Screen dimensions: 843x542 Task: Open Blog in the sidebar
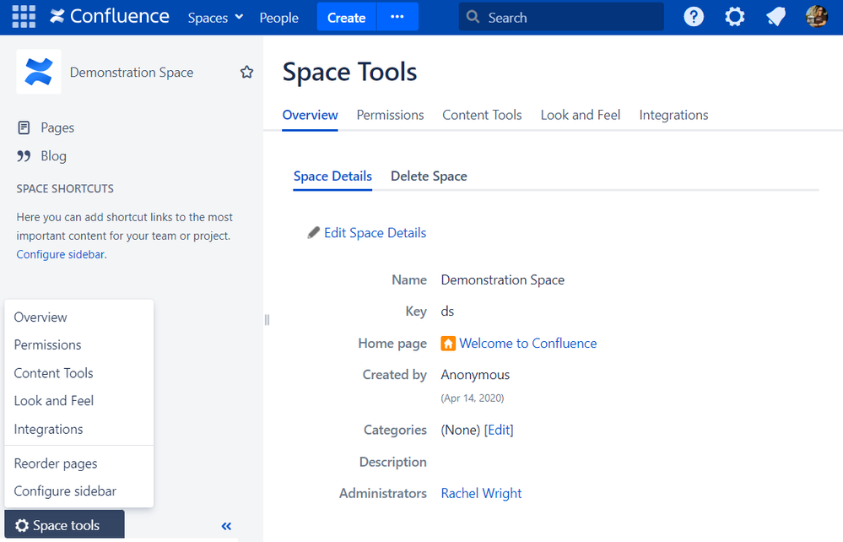click(54, 156)
